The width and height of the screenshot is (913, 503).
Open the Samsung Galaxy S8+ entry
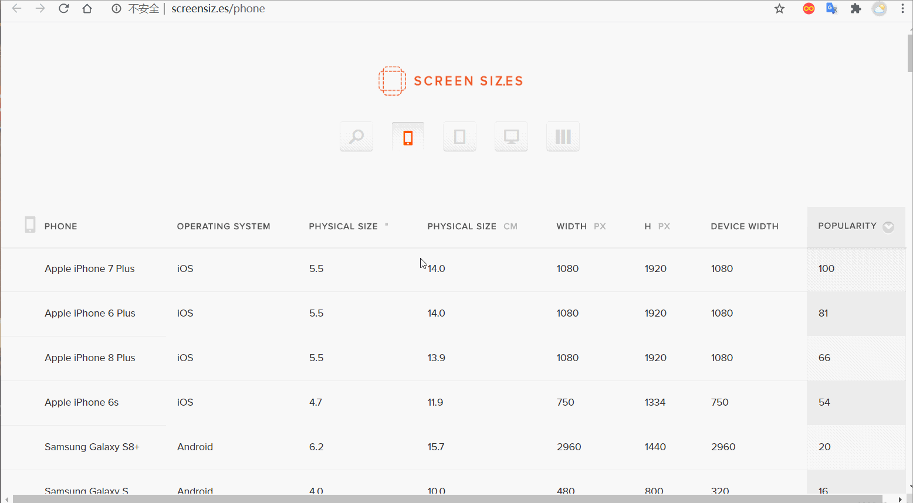coord(92,447)
